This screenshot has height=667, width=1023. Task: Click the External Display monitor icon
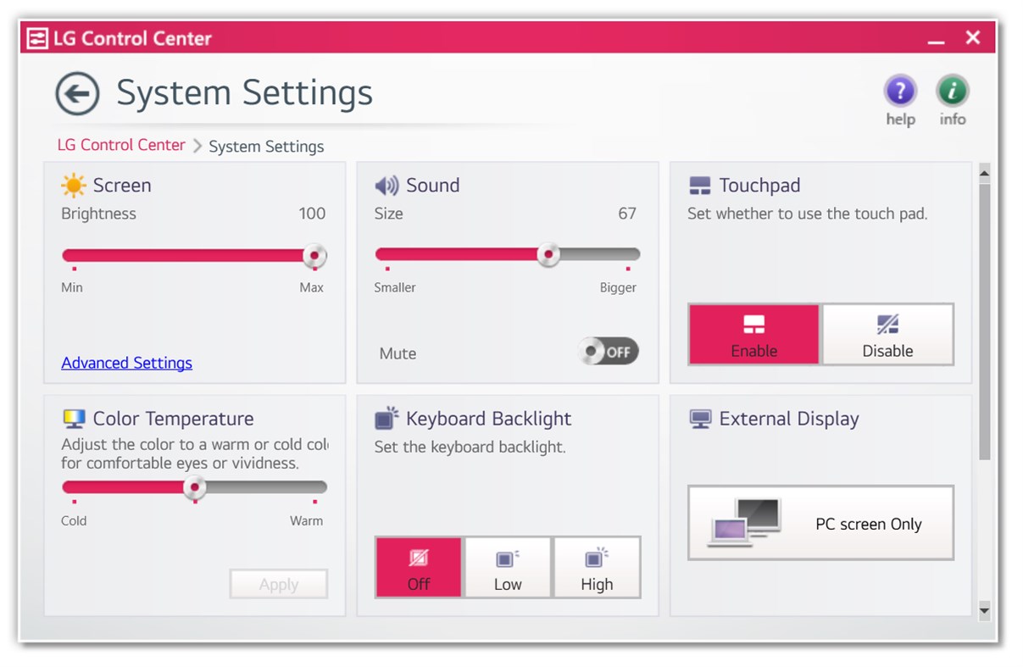coord(702,418)
